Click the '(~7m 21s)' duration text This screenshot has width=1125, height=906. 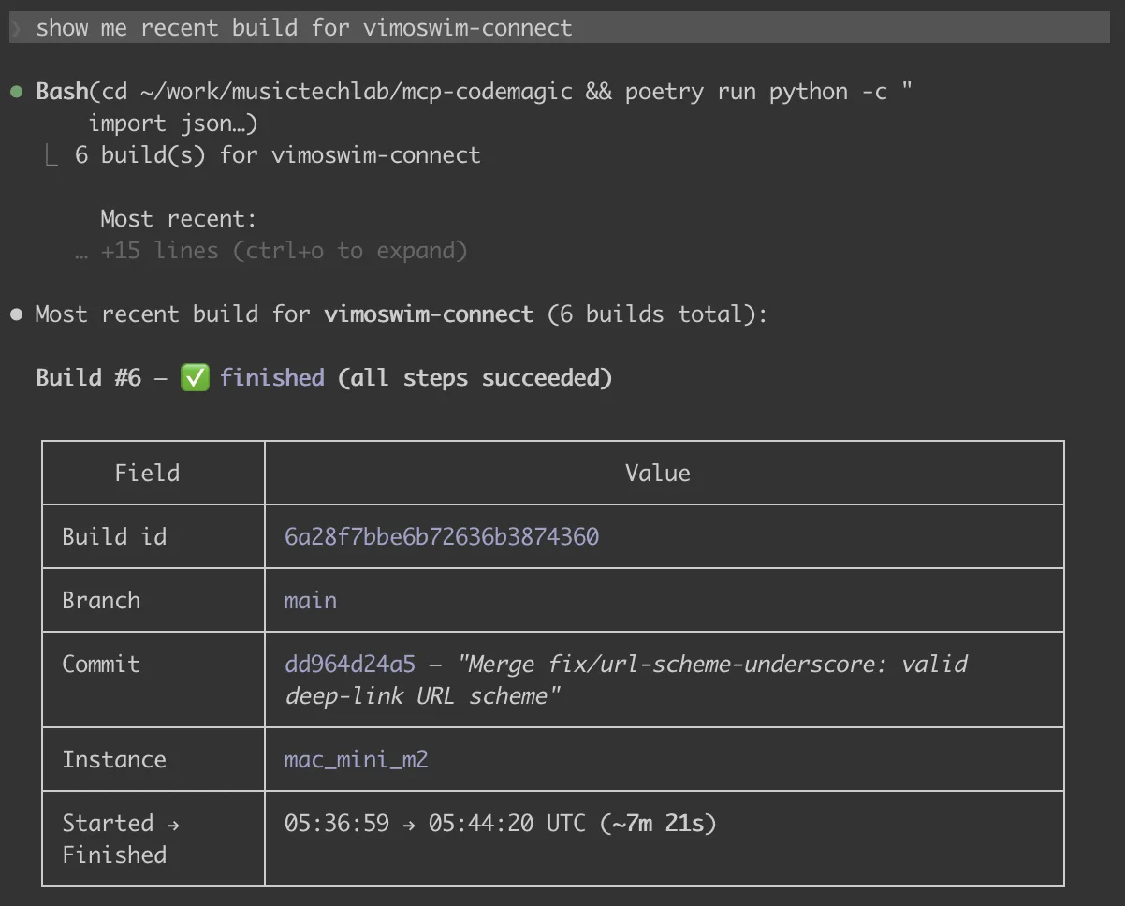click(658, 823)
